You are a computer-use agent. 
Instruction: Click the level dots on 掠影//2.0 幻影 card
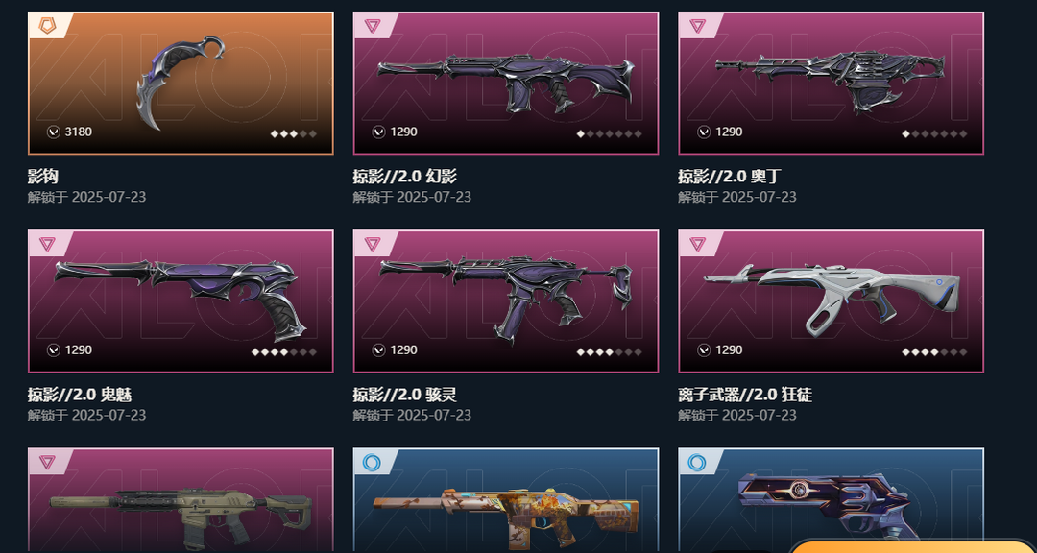click(x=609, y=133)
